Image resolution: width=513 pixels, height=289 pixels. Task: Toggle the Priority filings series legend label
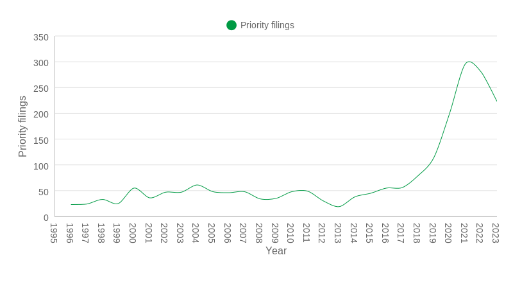coord(267,25)
